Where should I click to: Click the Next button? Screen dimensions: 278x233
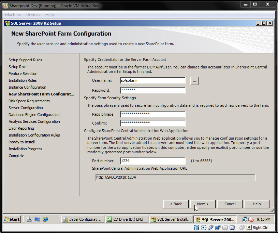click(203, 204)
